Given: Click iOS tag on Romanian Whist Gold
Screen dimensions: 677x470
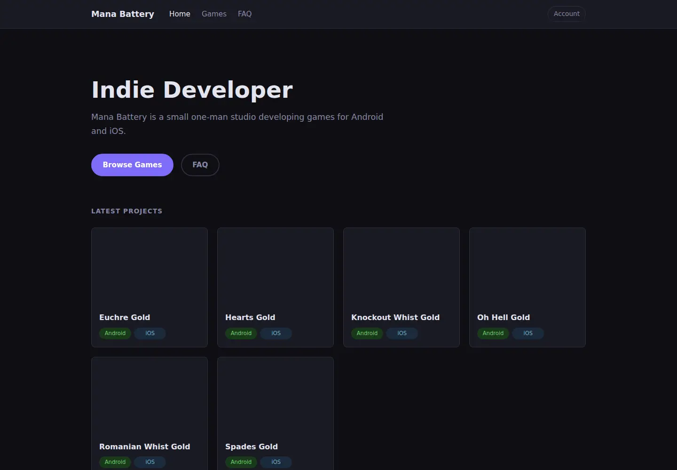Looking at the screenshot, I should click(x=150, y=462).
